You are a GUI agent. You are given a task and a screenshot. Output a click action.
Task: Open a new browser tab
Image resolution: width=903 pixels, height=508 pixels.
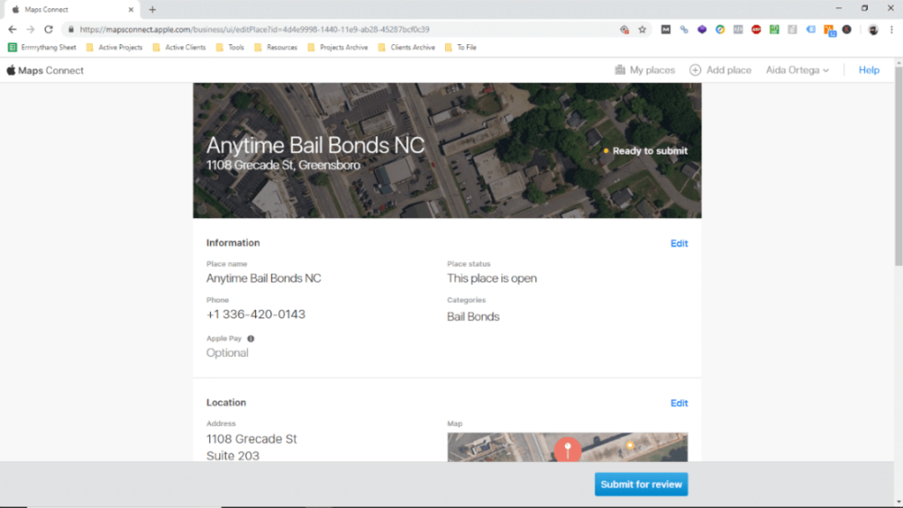152,9
